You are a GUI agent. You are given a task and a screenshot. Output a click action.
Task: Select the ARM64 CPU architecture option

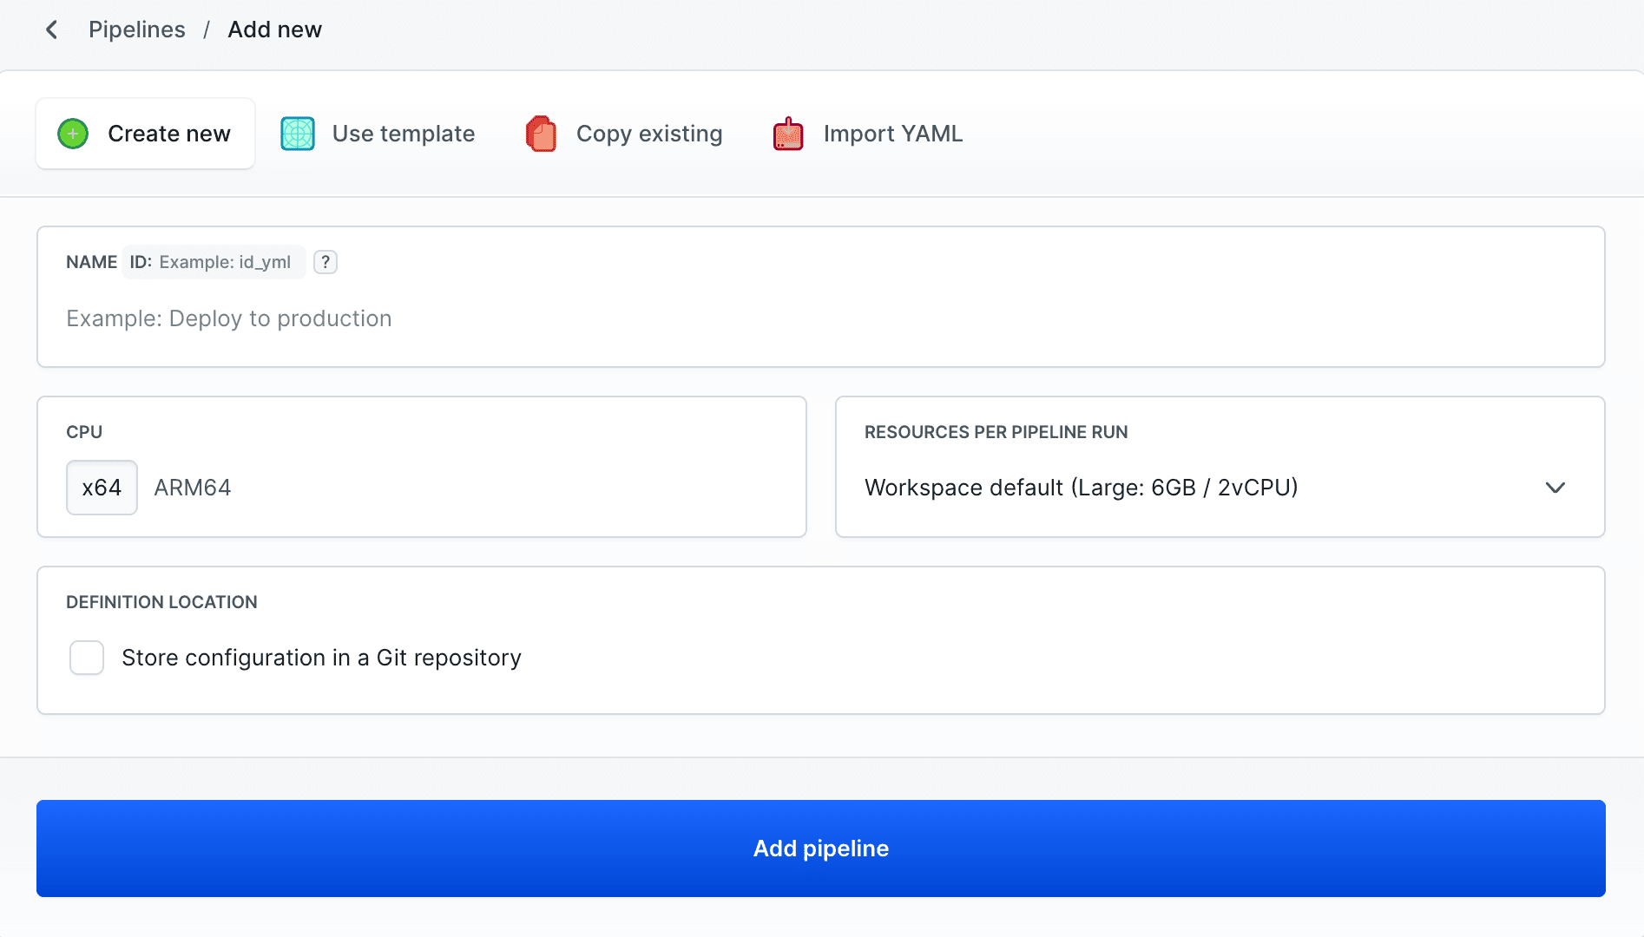tap(193, 488)
